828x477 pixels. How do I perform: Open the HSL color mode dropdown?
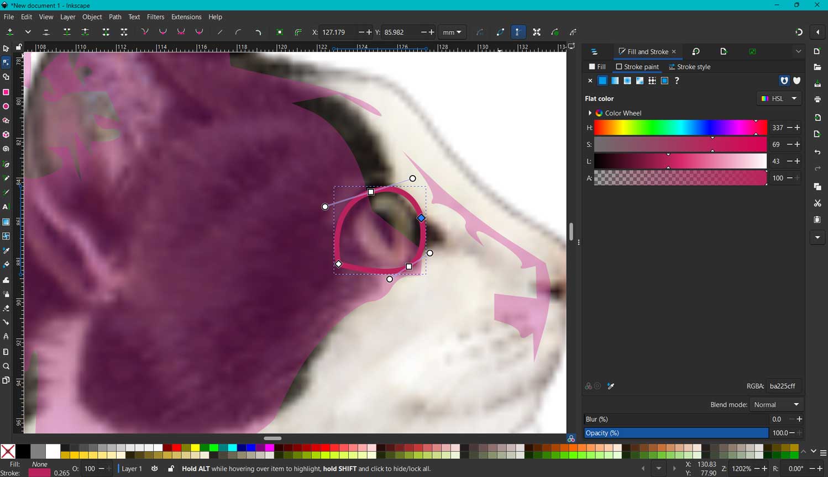[778, 98]
